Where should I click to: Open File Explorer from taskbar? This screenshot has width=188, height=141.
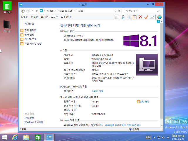click(26, 137)
